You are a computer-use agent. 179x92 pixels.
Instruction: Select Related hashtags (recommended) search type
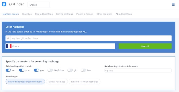coord(25,82)
